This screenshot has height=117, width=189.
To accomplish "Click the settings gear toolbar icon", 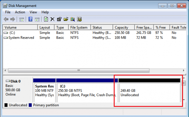I will point(79,19).
